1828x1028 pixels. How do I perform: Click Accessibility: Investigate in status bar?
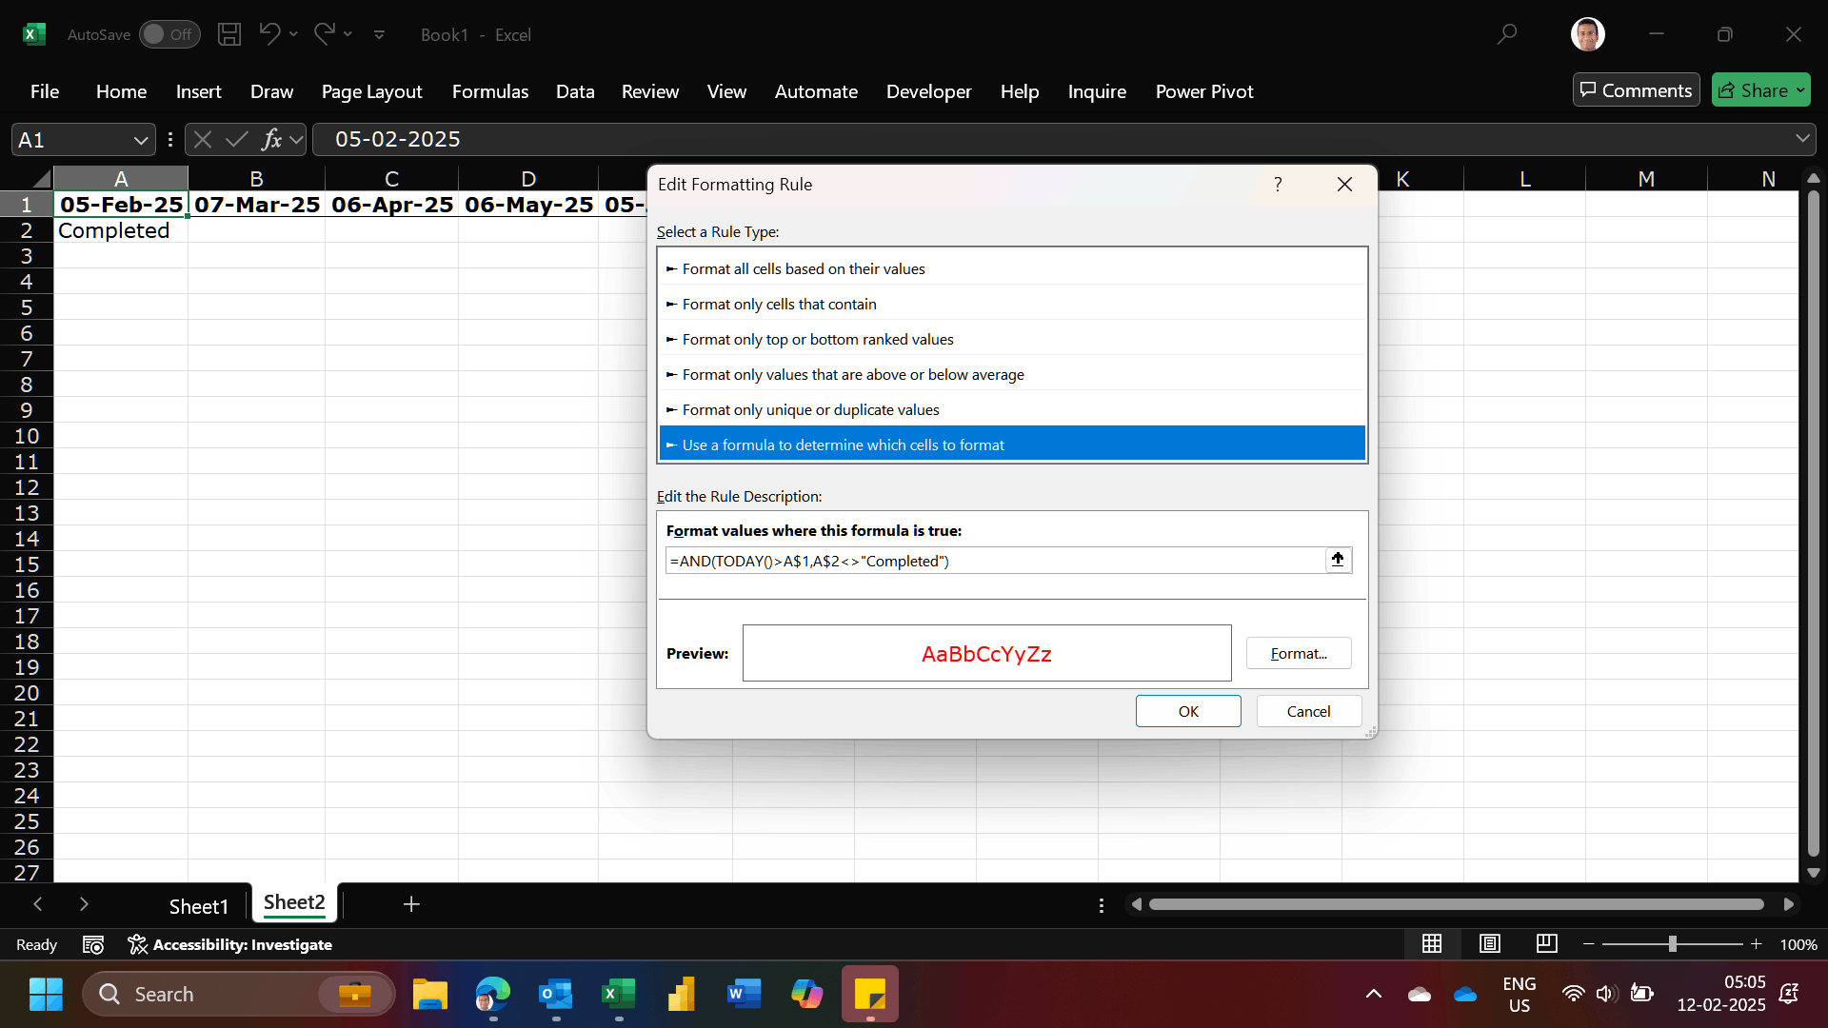pyautogui.click(x=230, y=944)
